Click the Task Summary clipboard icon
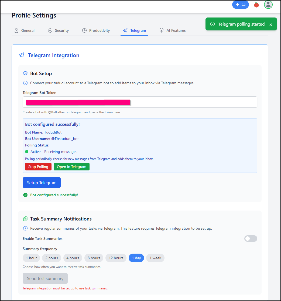Screen dimensions: 281x301 point(25,219)
